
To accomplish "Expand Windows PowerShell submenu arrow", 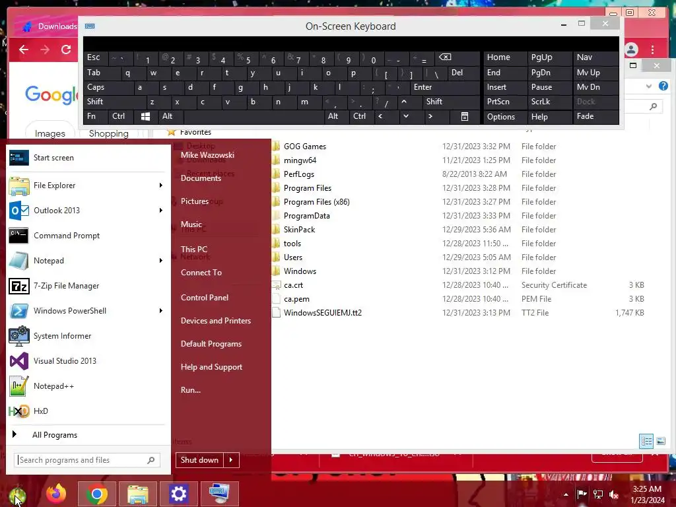I will [161, 311].
